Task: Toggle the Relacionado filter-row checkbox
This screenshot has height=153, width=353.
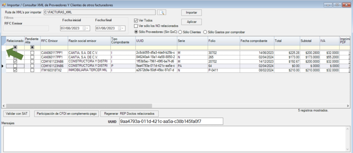Action: (x=15, y=47)
